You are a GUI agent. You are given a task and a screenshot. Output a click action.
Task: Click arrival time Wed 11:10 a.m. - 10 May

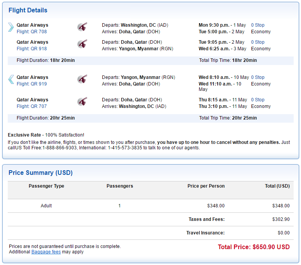point(220,87)
